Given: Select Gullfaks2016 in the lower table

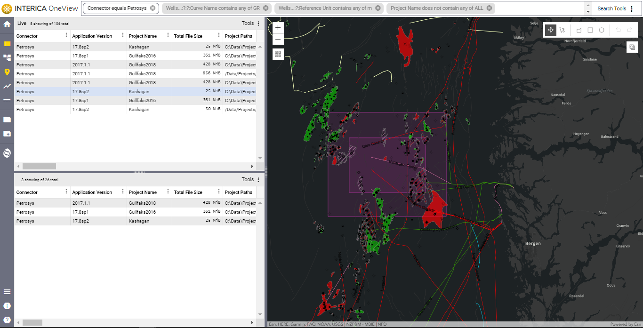Looking at the screenshot, I should pyautogui.click(x=136, y=212).
